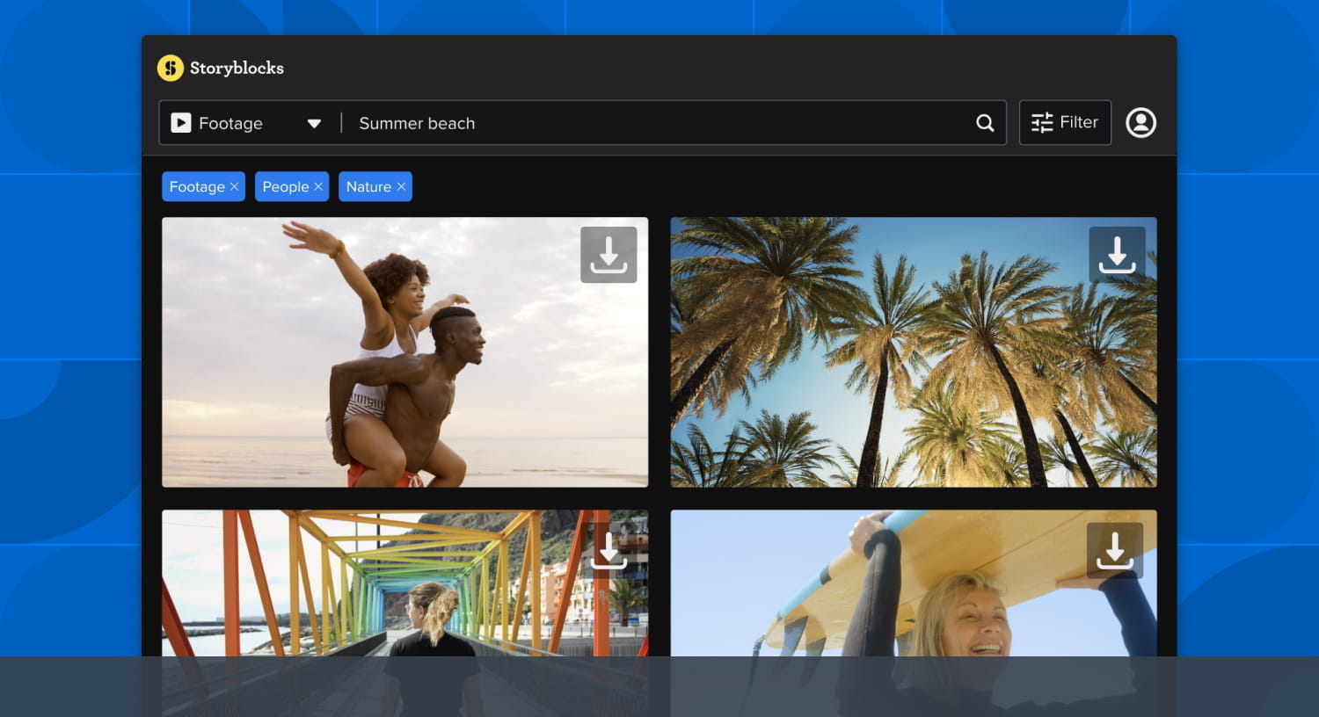Viewport: 1319px width, 717px height.
Task: Click the play icon beside Footage
Action: pos(181,123)
